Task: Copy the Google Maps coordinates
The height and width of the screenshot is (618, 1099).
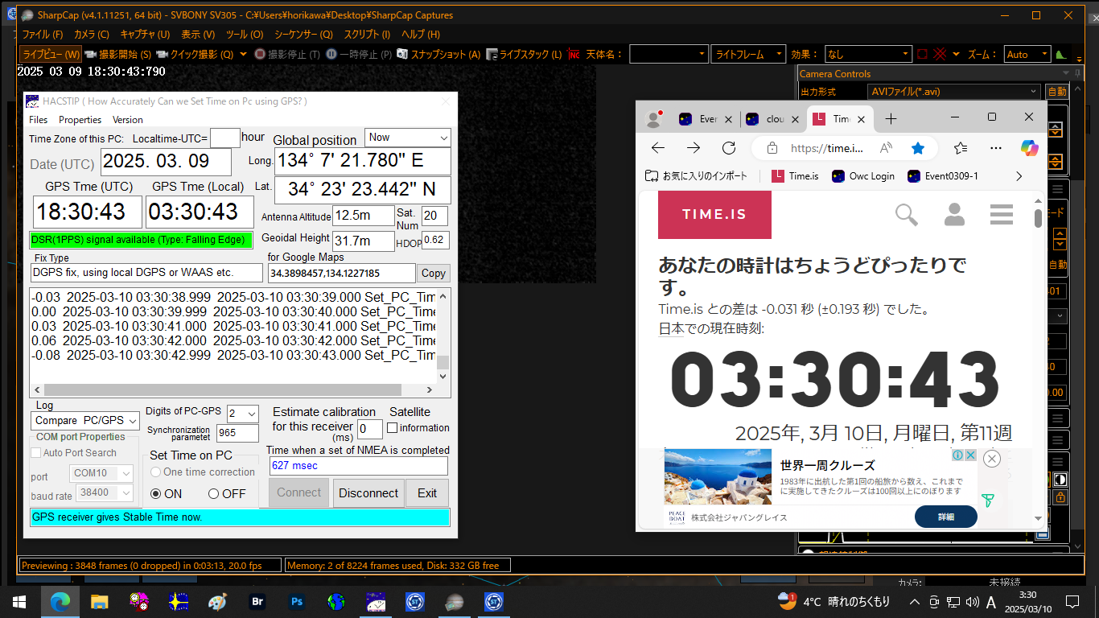Action: [433, 274]
